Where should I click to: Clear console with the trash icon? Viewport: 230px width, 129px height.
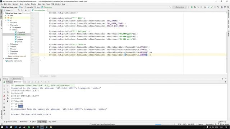pyautogui.click(x=8, y=101)
